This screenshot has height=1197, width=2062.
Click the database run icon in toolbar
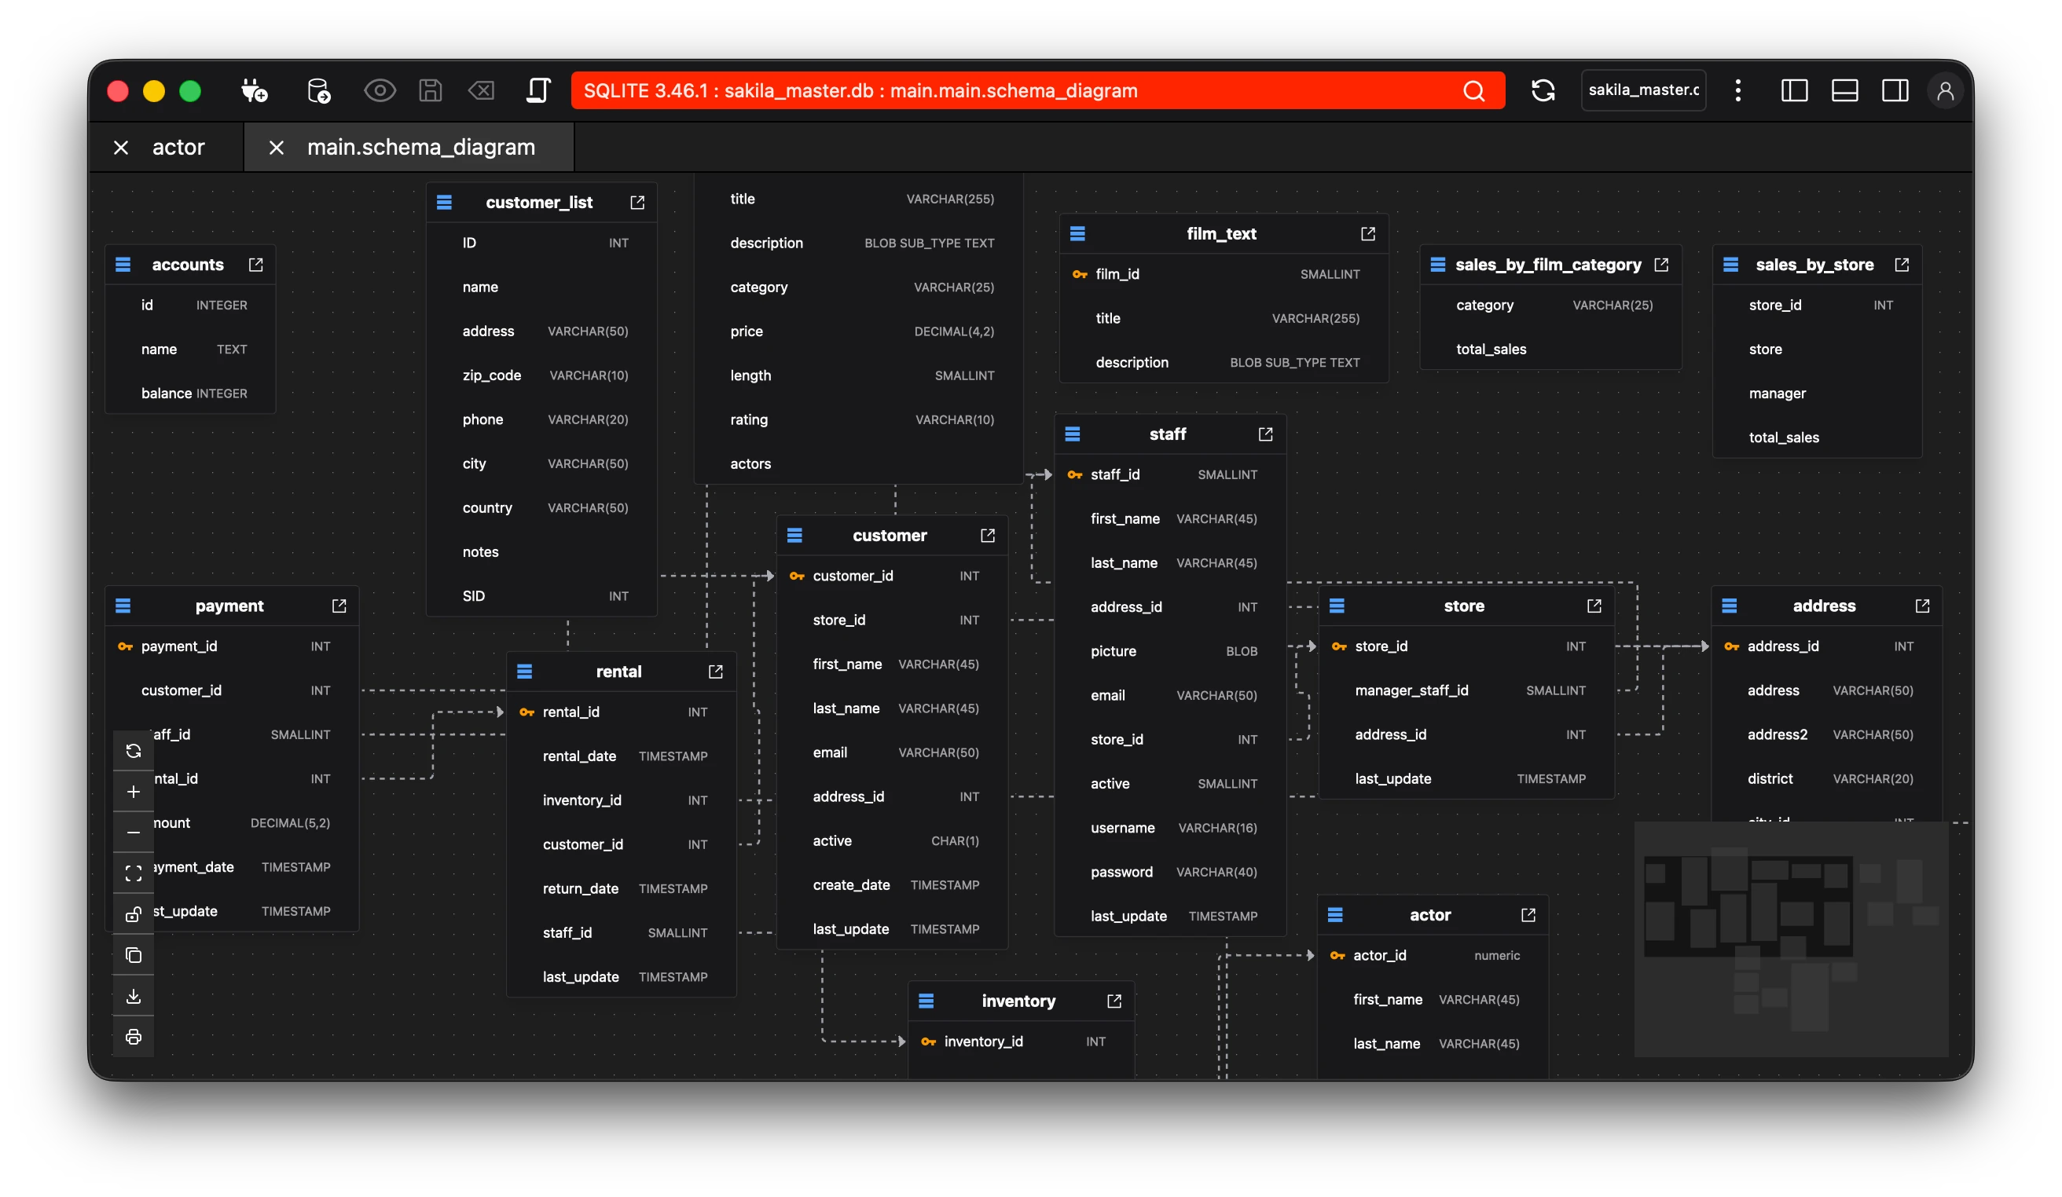pos(318,91)
